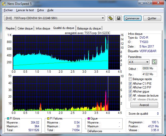Click PI Failures Moyenne value 0.54
166x136 pixels.
(x=77, y=123)
